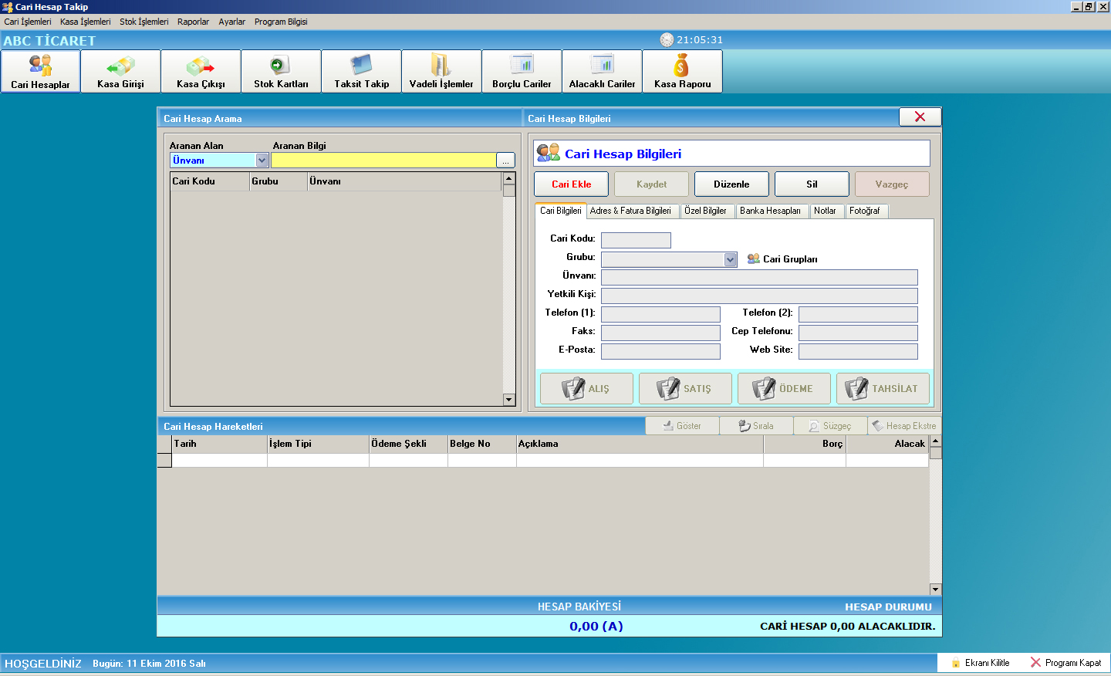Click the Düzenle button

(731, 184)
